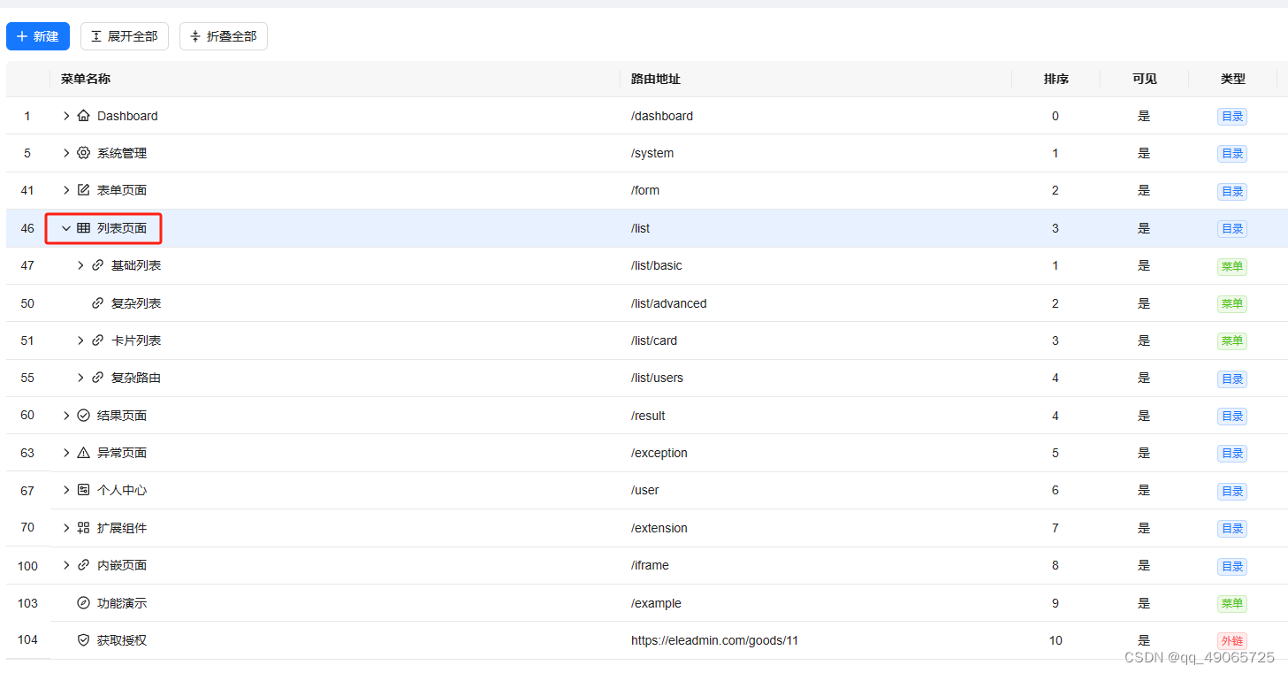Click the link icon beside 基础列表

coord(98,265)
